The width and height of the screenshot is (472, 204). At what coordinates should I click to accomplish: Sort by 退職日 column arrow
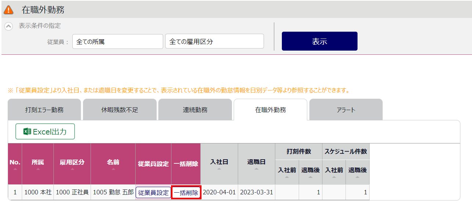pyautogui.click(x=256, y=169)
